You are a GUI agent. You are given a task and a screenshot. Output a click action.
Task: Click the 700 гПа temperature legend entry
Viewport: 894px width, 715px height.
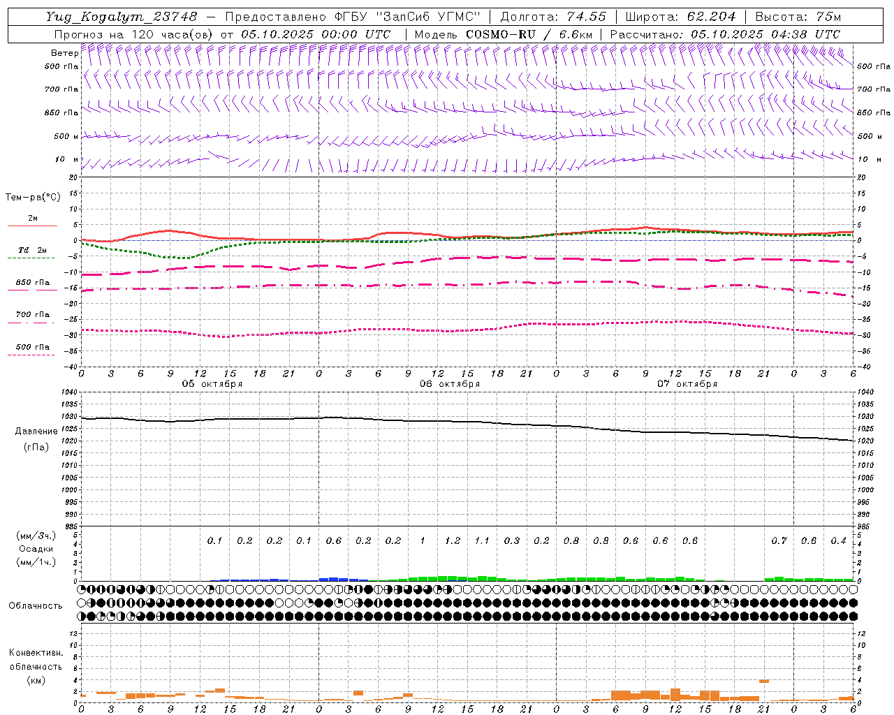coord(32,315)
